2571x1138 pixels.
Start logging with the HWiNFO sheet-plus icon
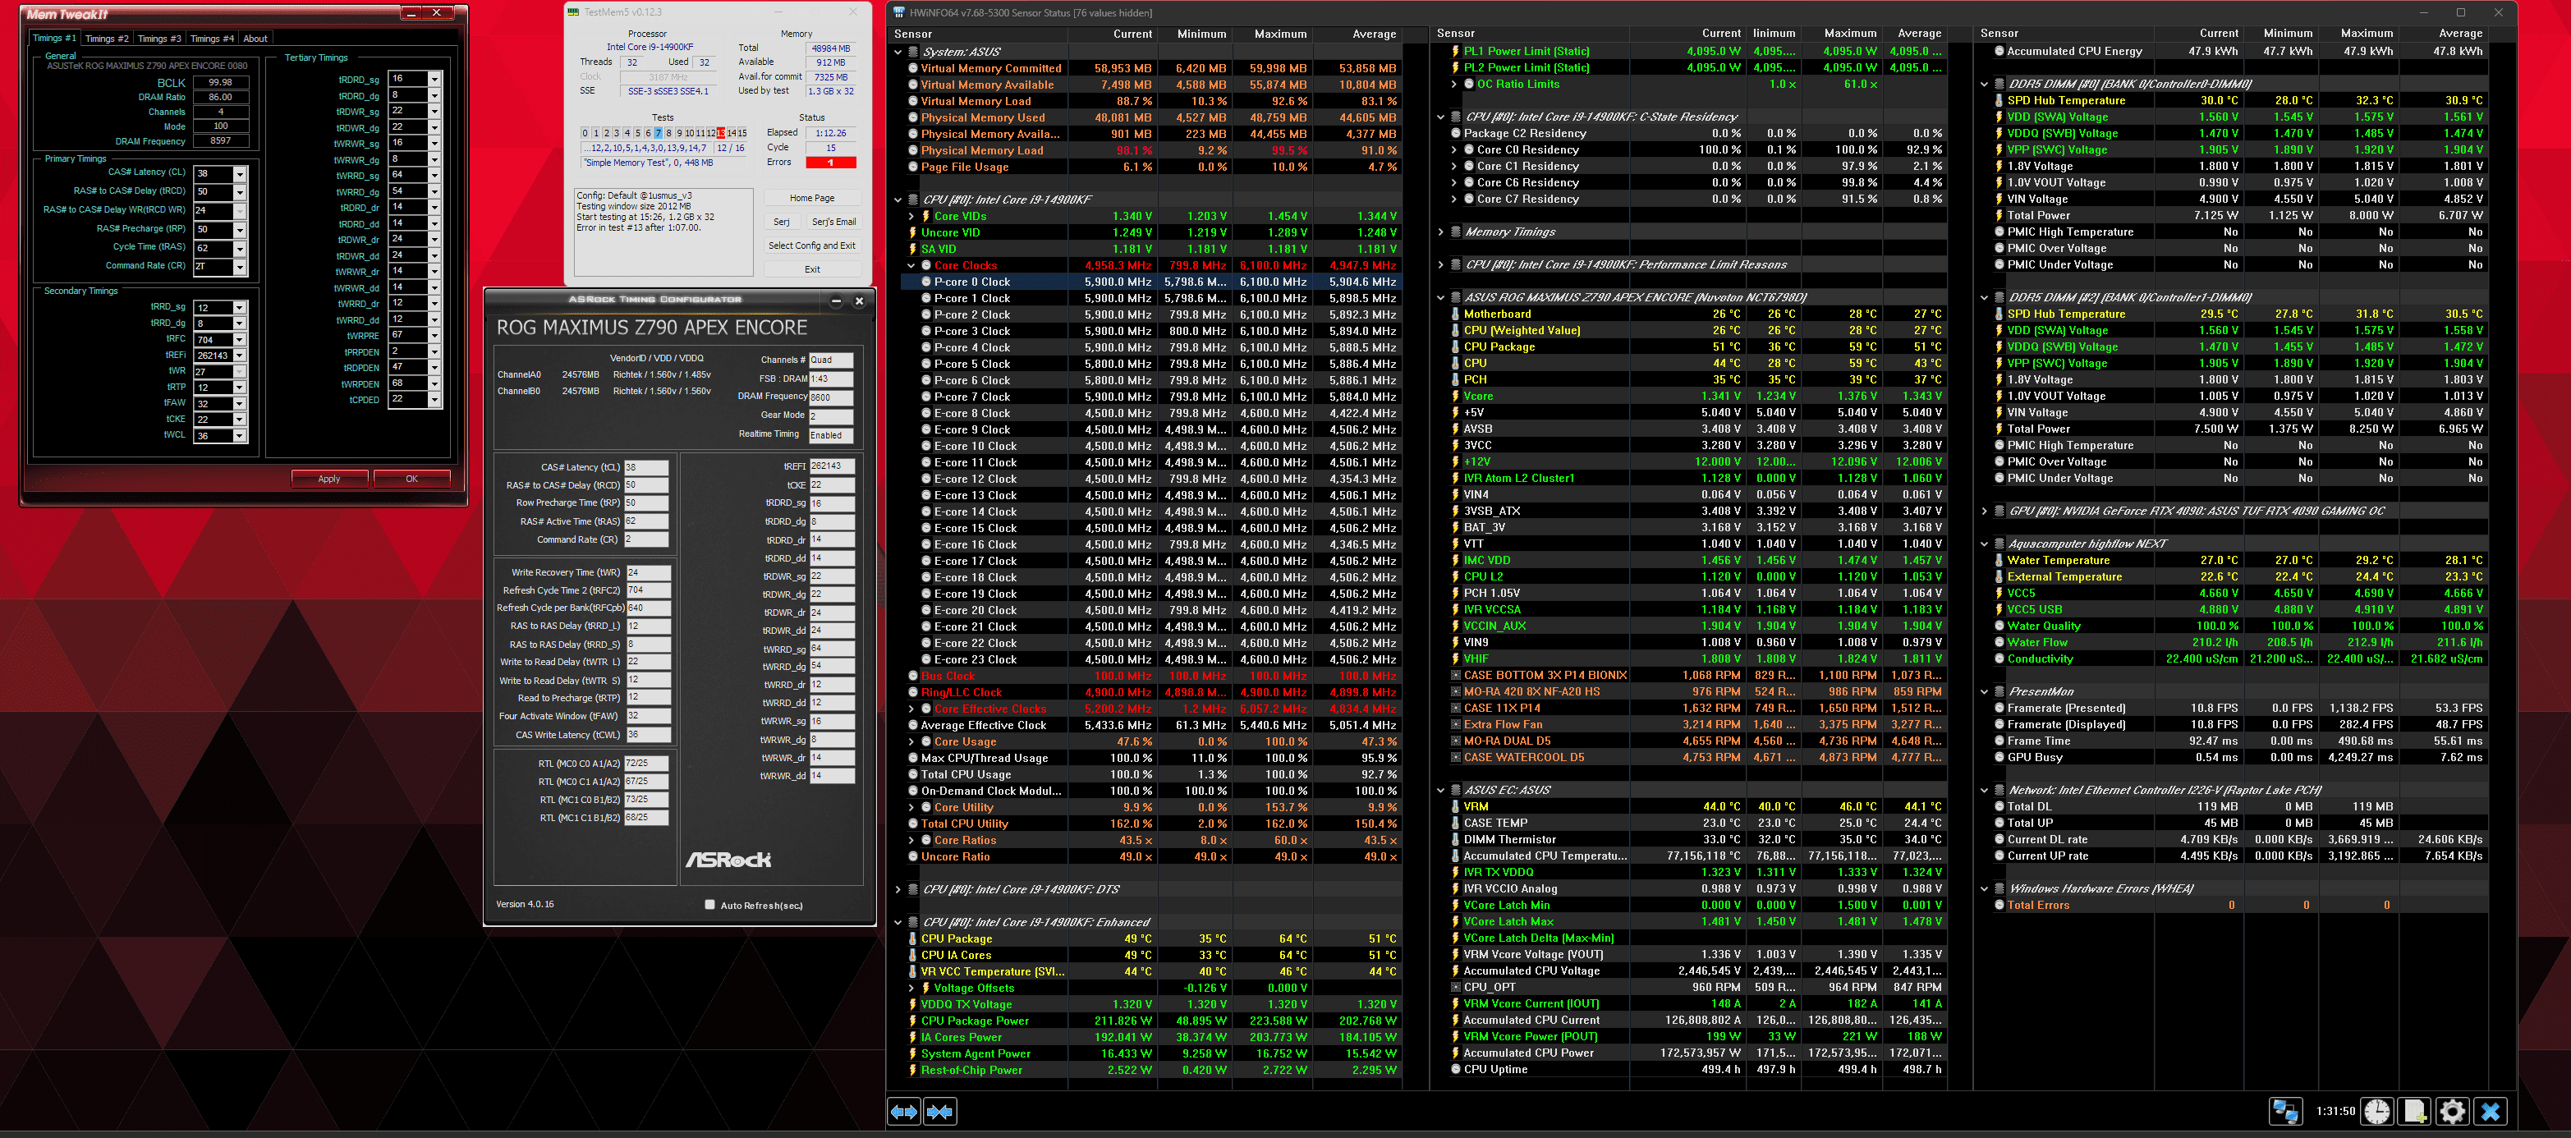pos(2415,1111)
